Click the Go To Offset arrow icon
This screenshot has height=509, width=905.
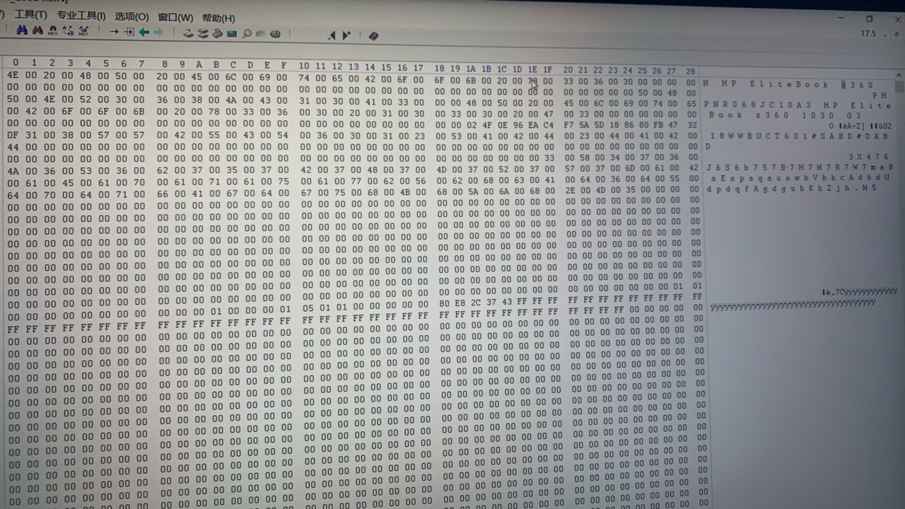point(113,33)
